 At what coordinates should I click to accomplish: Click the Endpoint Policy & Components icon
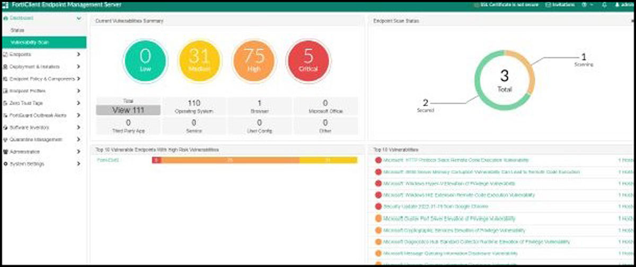pyautogui.click(x=5, y=79)
